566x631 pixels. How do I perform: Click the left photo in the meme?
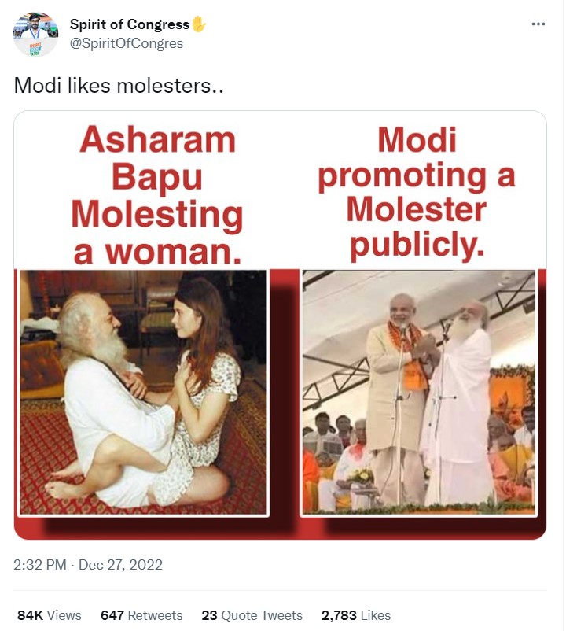[144, 393]
